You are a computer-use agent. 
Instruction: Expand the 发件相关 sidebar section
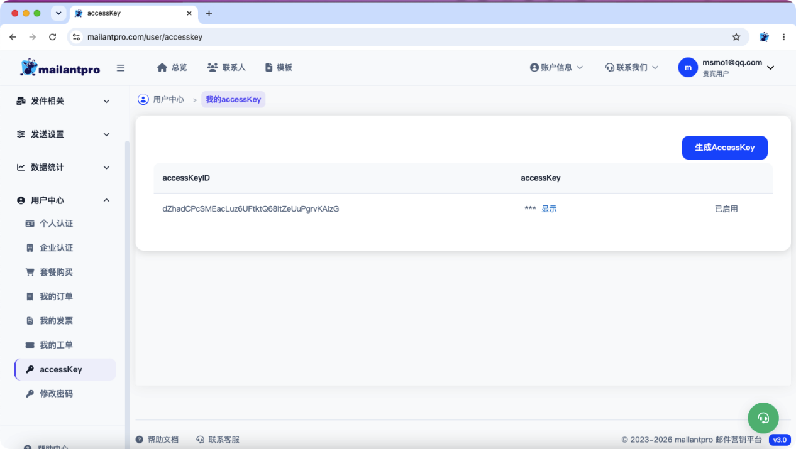pos(63,101)
